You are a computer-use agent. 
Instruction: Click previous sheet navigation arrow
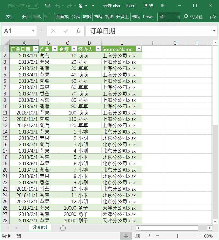pyautogui.click(x=9, y=228)
